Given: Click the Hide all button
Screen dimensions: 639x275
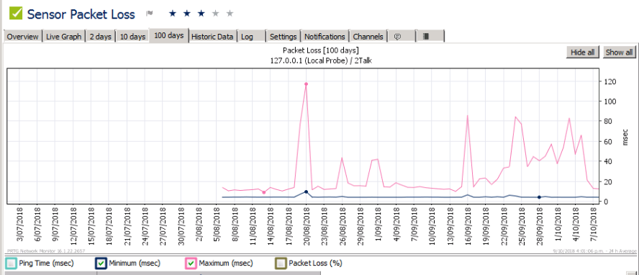Looking at the screenshot, I should pyautogui.click(x=583, y=52).
